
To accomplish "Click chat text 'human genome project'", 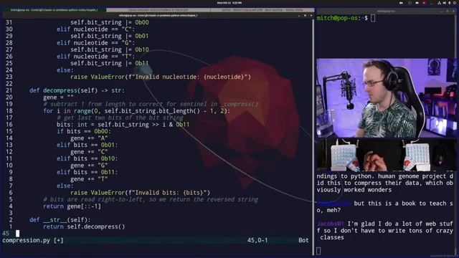I will pyautogui.click(x=412, y=176).
